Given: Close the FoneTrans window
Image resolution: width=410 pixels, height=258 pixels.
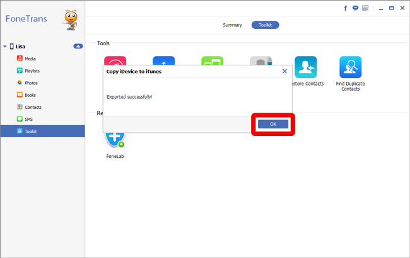Looking at the screenshot, I should (x=402, y=8).
